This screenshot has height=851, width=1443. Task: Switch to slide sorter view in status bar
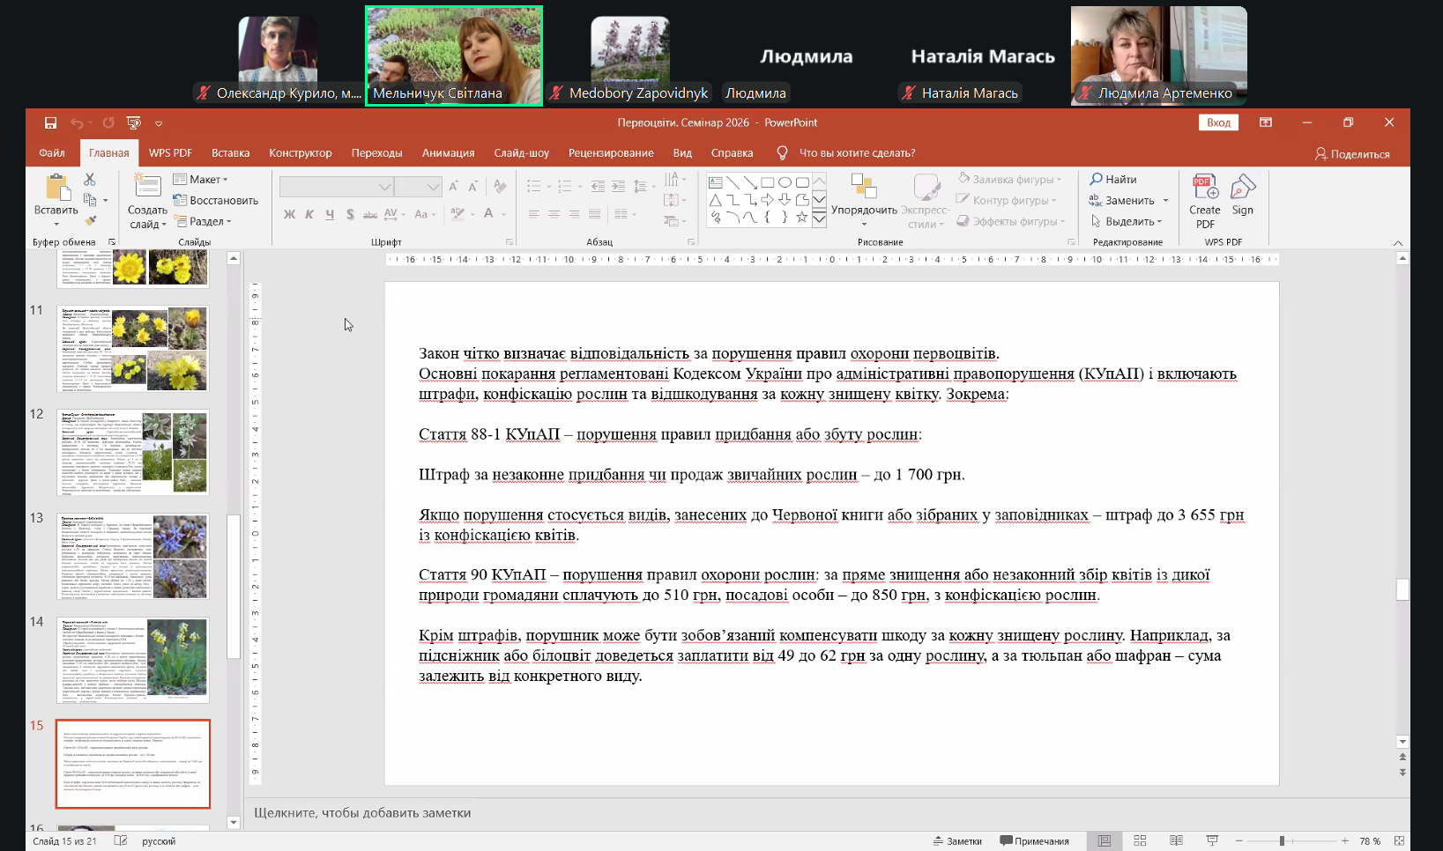coord(1140,841)
